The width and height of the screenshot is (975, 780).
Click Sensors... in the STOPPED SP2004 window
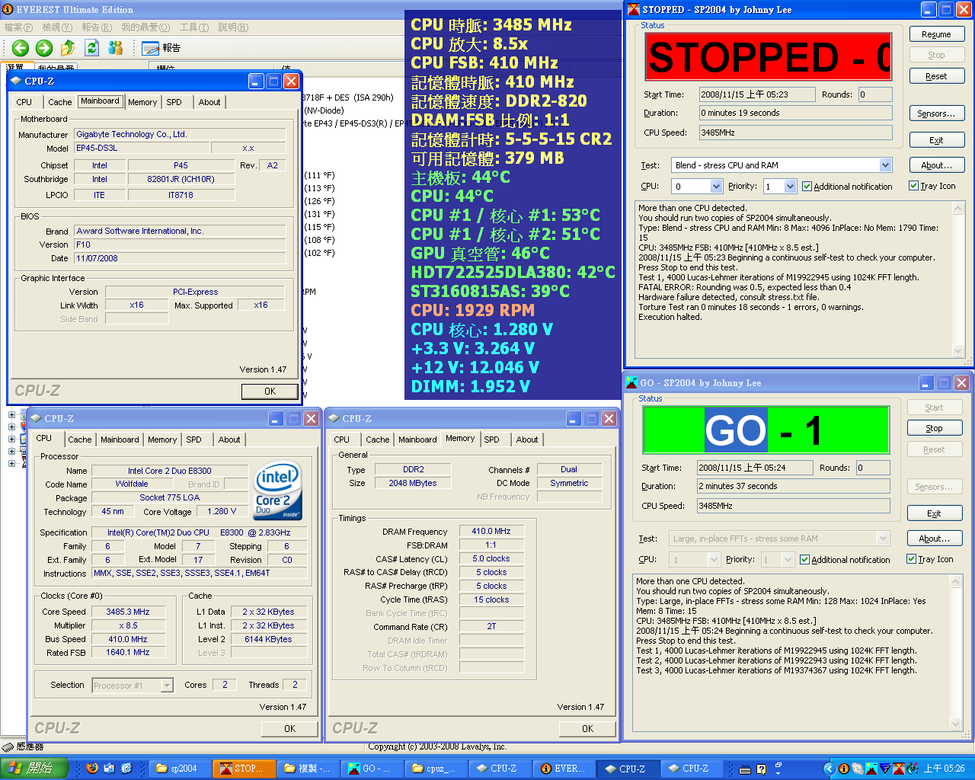[x=936, y=113]
